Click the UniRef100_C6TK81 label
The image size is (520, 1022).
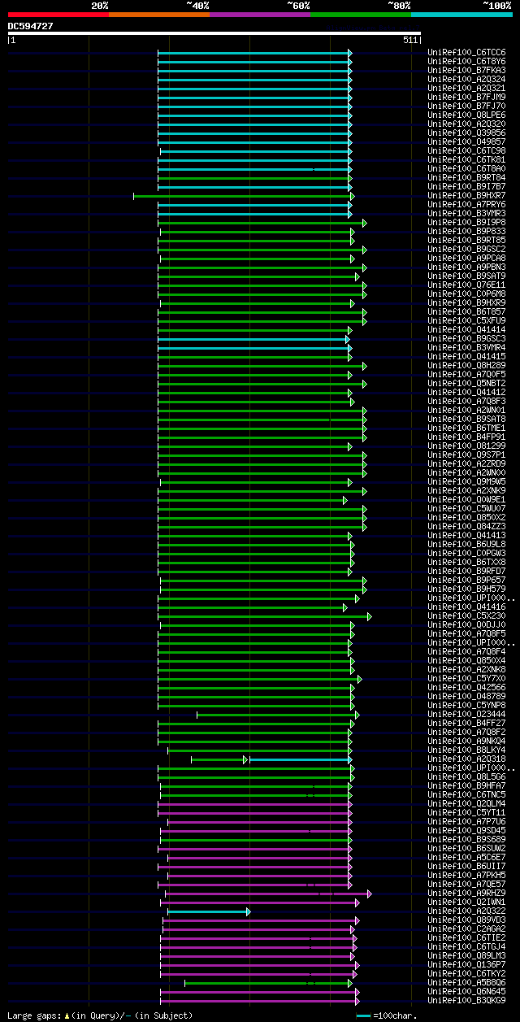466,159
